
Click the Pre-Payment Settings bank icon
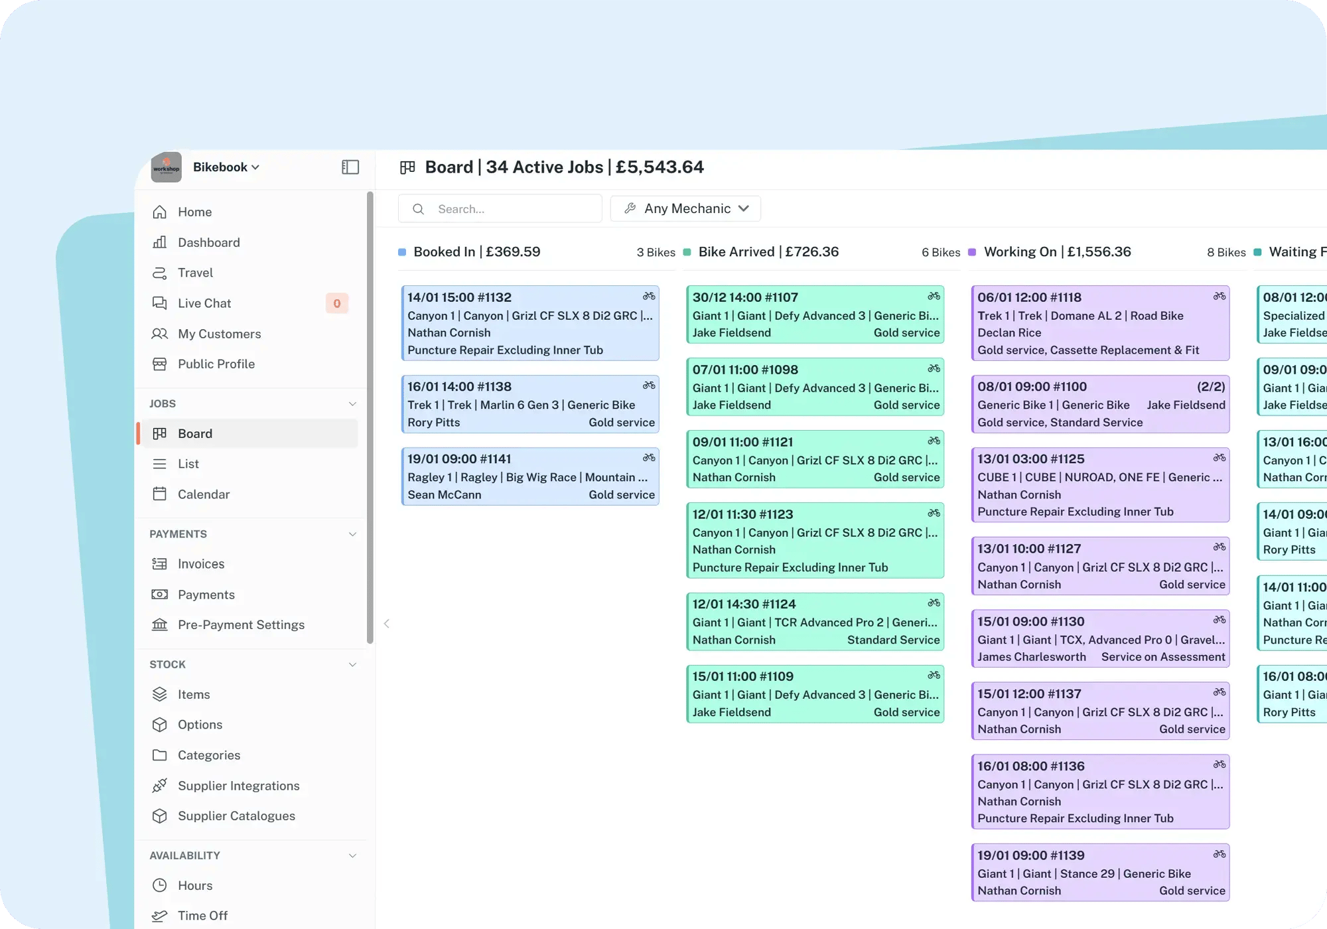point(159,624)
